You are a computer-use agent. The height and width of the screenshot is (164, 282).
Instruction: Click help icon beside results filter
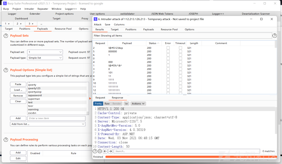pos(274,36)
